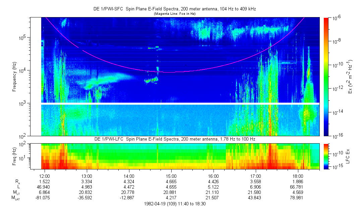The height and width of the screenshot is (208, 363).
Task: Click the 13:00 time axis label
Action: pyautogui.click(x=87, y=176)
